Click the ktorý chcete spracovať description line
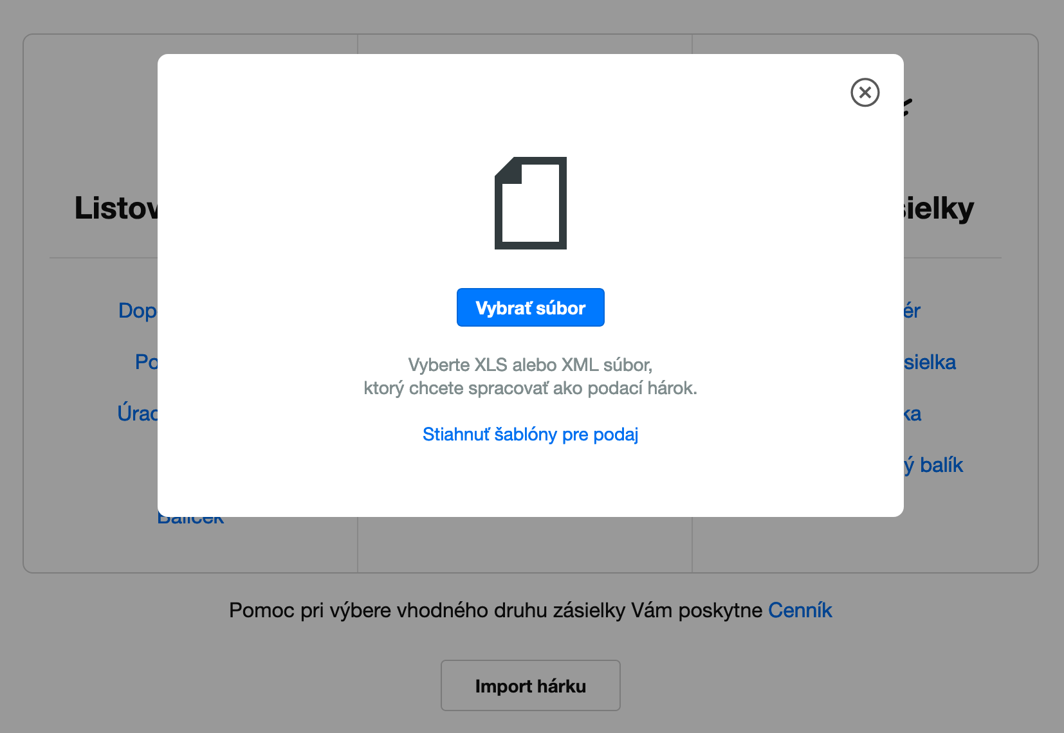This screenshot has height=733, width=1064. [531, 388]
